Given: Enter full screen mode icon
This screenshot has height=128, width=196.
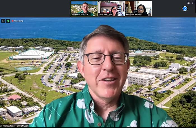Looking at the screenshot, I should coord(193,3).
